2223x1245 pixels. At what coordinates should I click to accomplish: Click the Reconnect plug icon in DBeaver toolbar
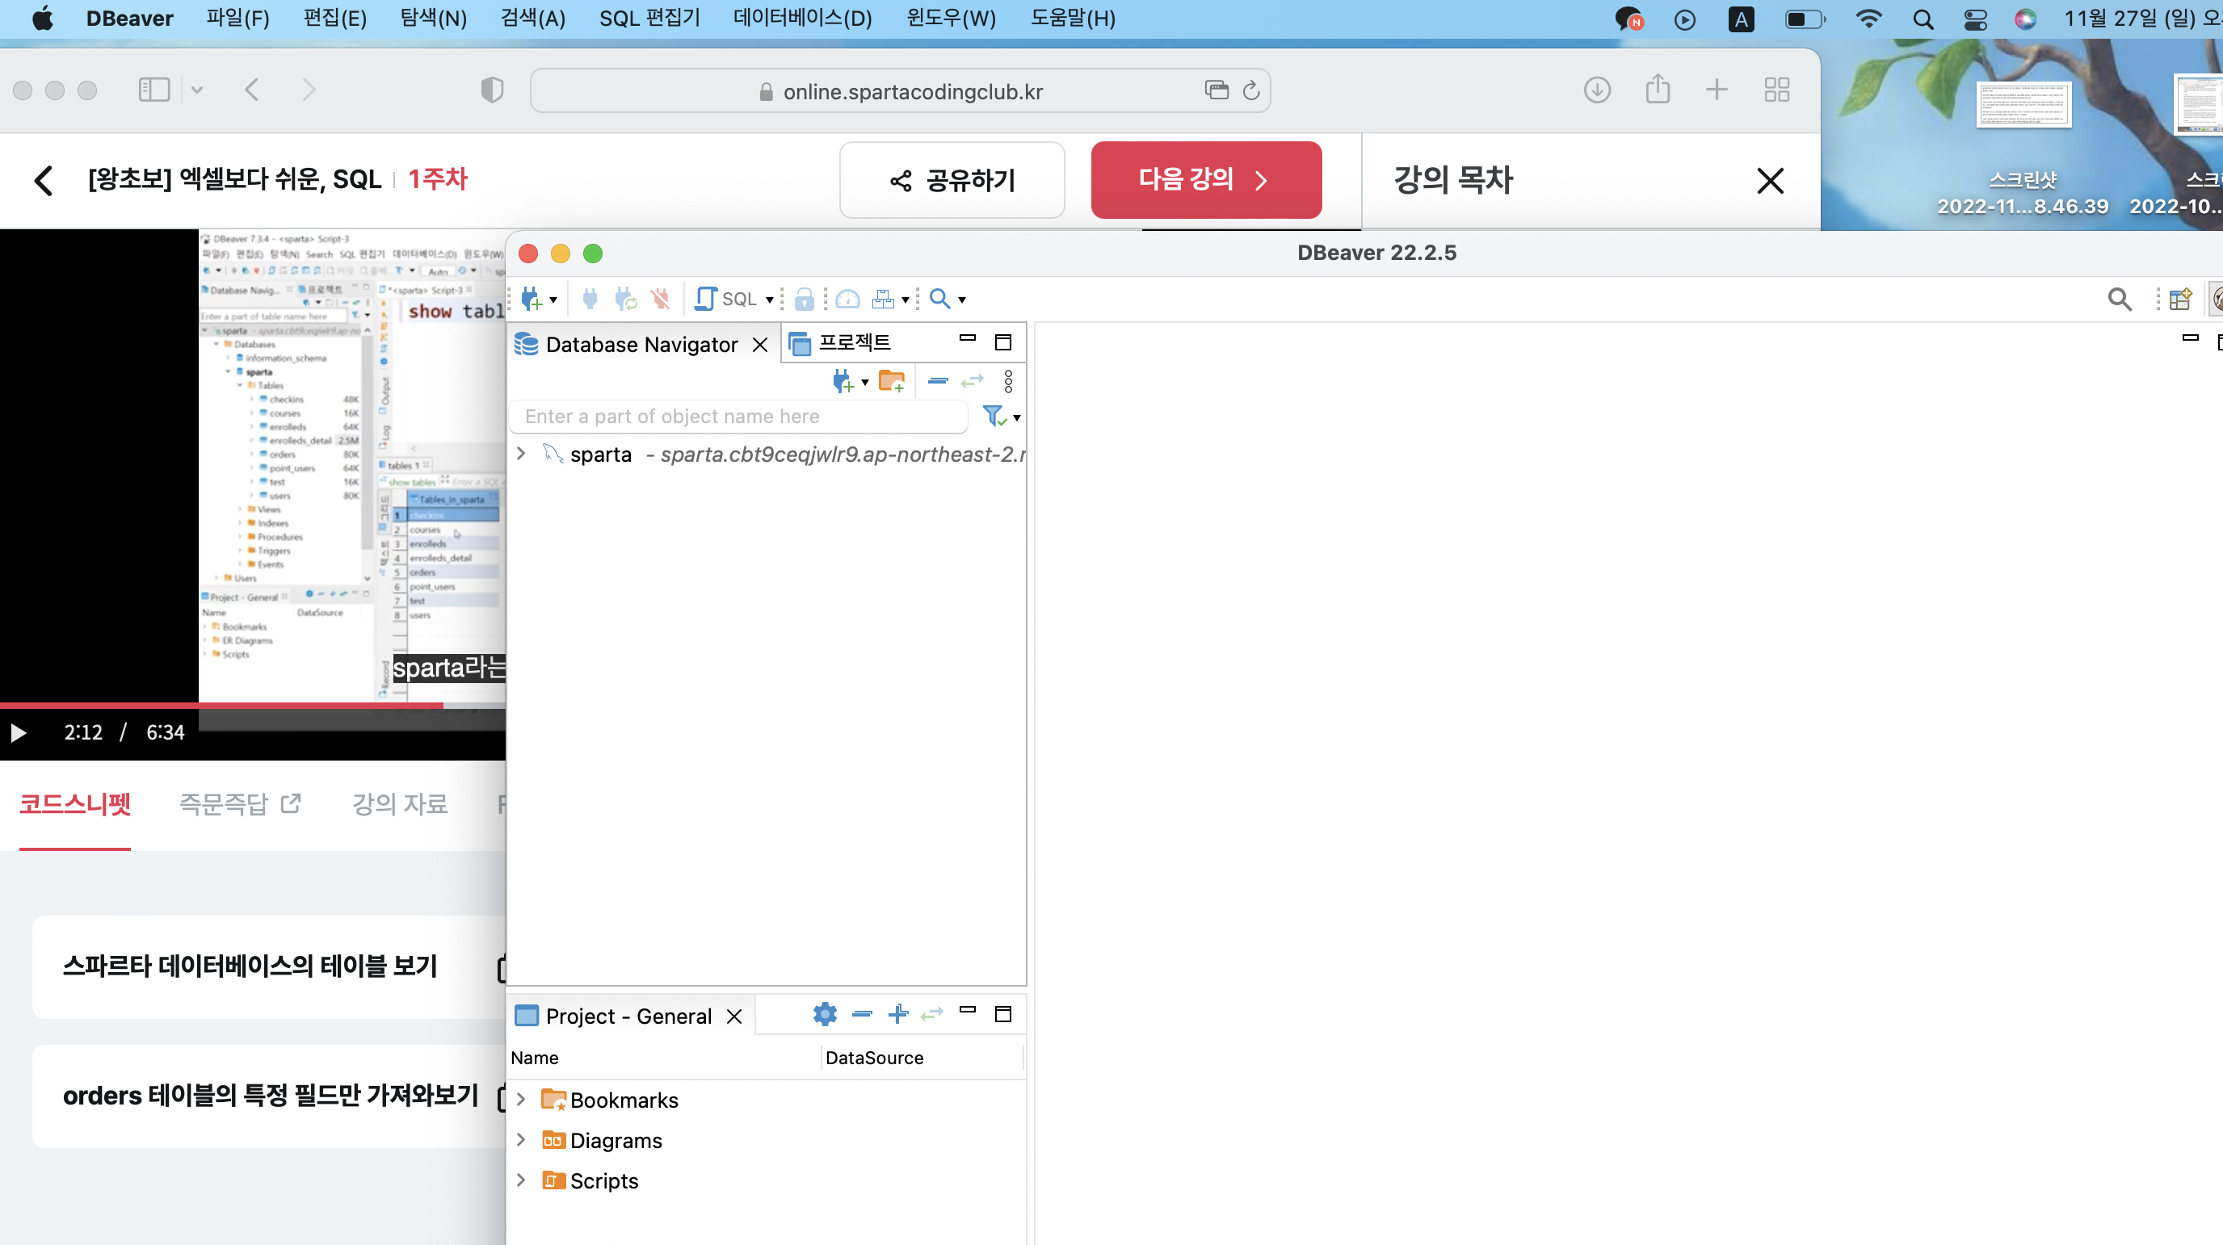(626, 299)
